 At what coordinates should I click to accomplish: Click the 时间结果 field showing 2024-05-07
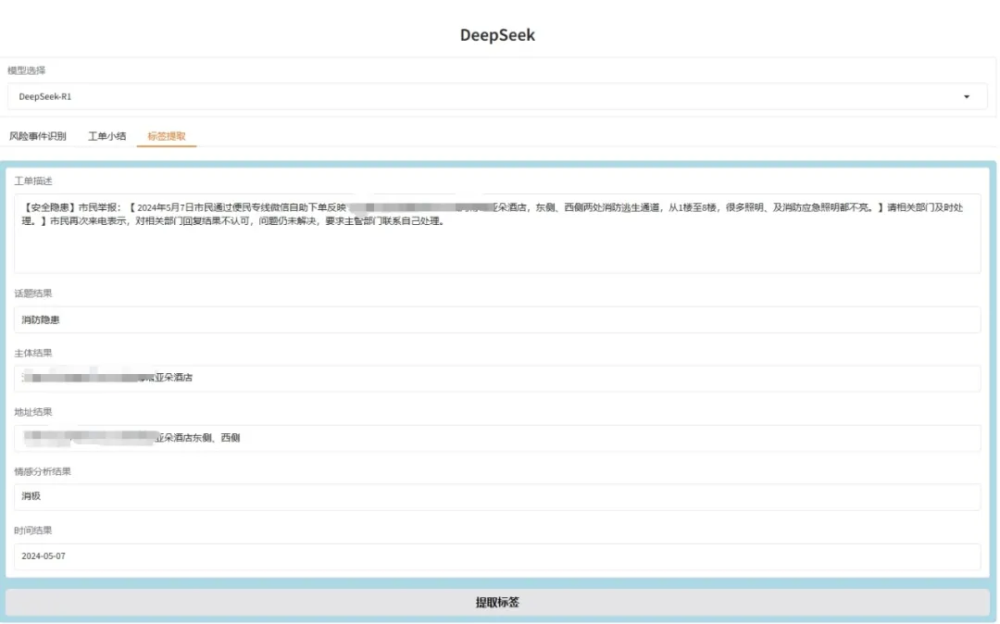497,556
